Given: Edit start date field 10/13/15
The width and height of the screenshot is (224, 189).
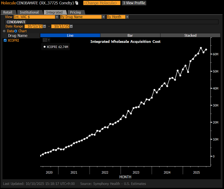Looking at the screenshot, I should point(34,26).
